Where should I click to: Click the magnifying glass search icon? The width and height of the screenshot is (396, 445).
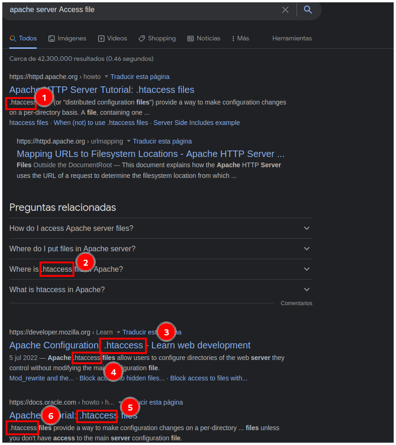[x=308, y=10]
